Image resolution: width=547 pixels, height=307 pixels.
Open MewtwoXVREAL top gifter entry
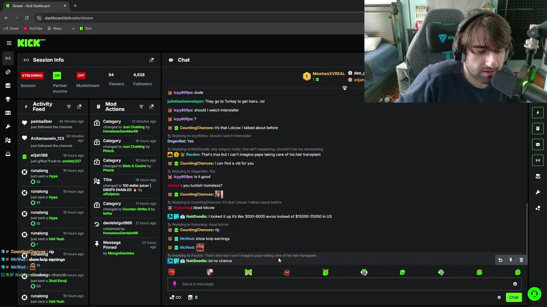click(x=324, y=76)
